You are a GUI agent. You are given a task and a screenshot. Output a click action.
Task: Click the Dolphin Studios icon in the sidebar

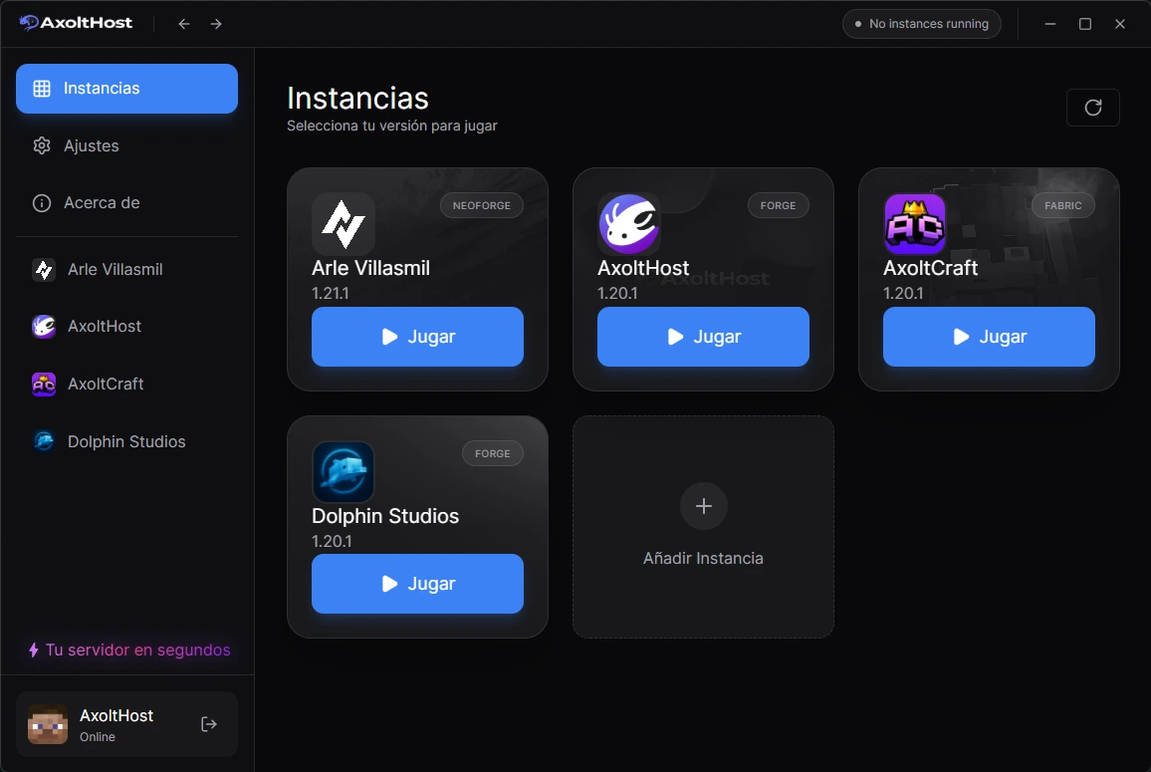tap(44, 441)
